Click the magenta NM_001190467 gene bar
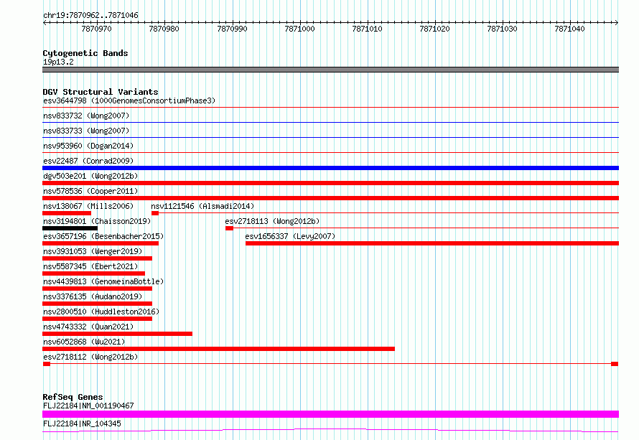Image resolution: width=639 pixels, height=440 pixels. [x=330, y=414]
